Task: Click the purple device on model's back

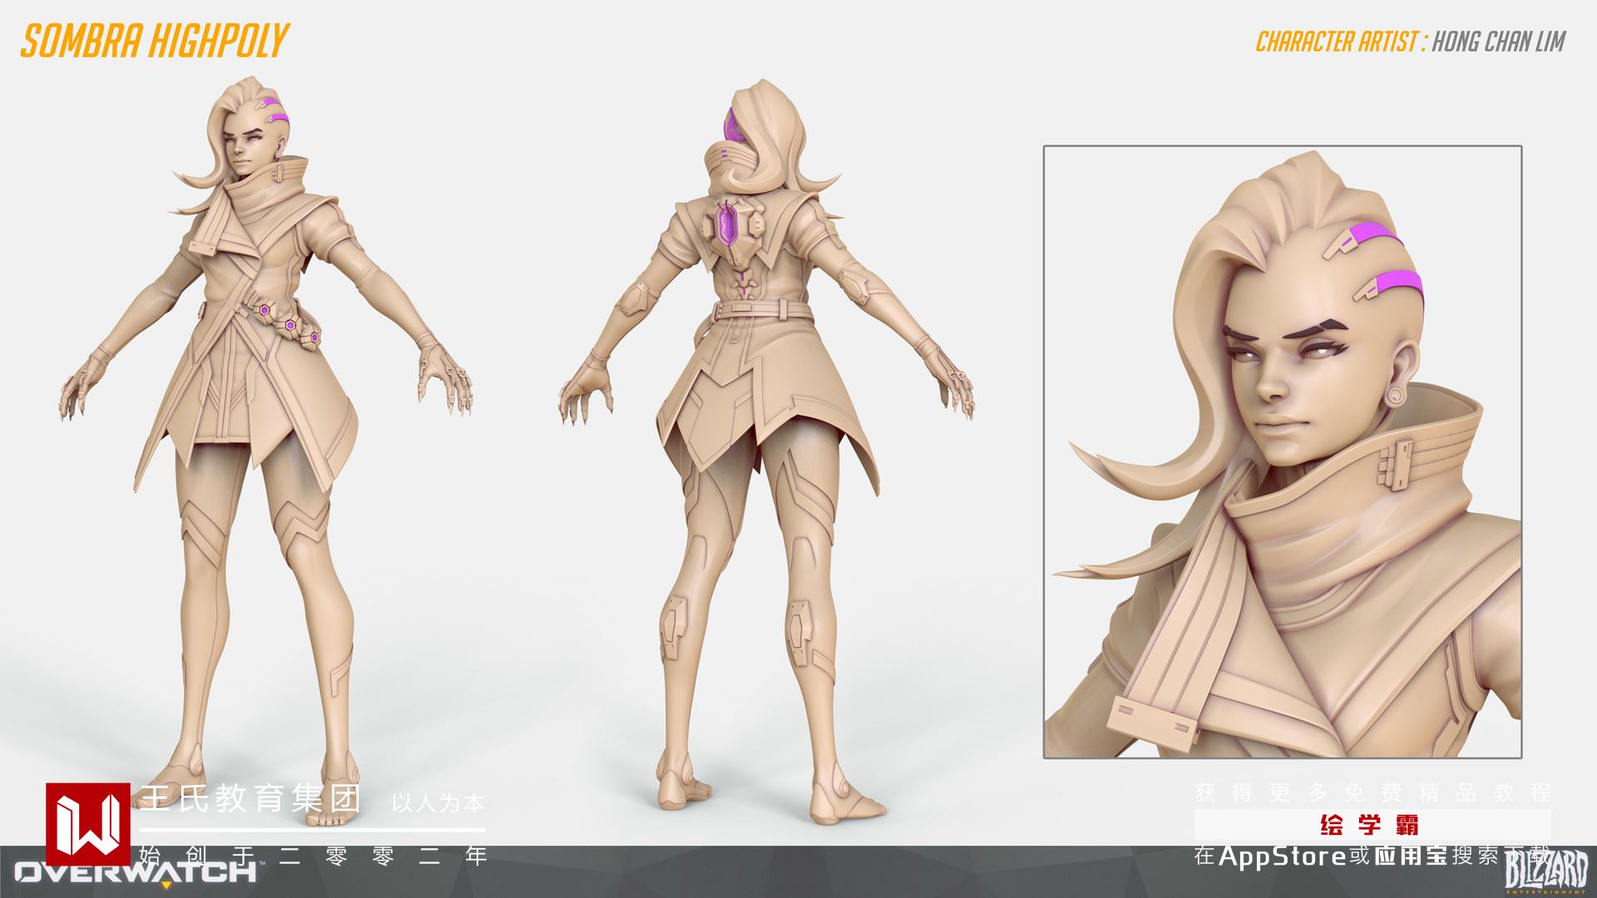Action: [x=729, y=227]
